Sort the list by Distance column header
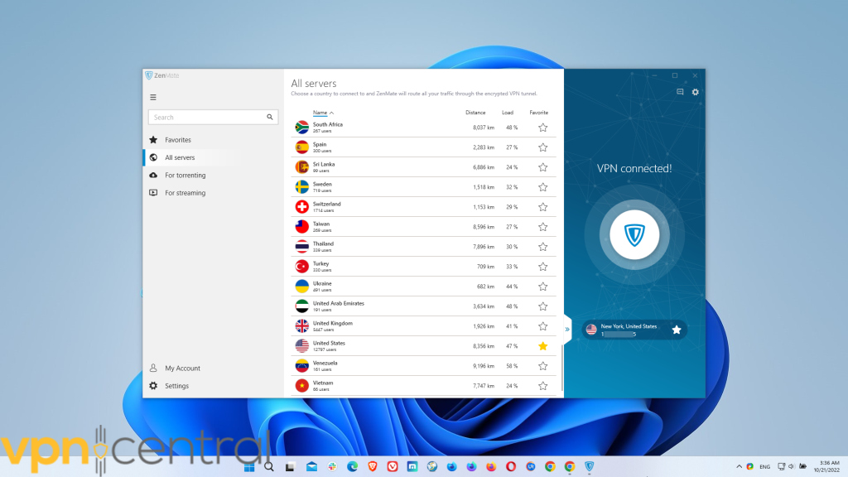Screen dimensions: 848x477 pyautogui.click(x=475, y=113)
